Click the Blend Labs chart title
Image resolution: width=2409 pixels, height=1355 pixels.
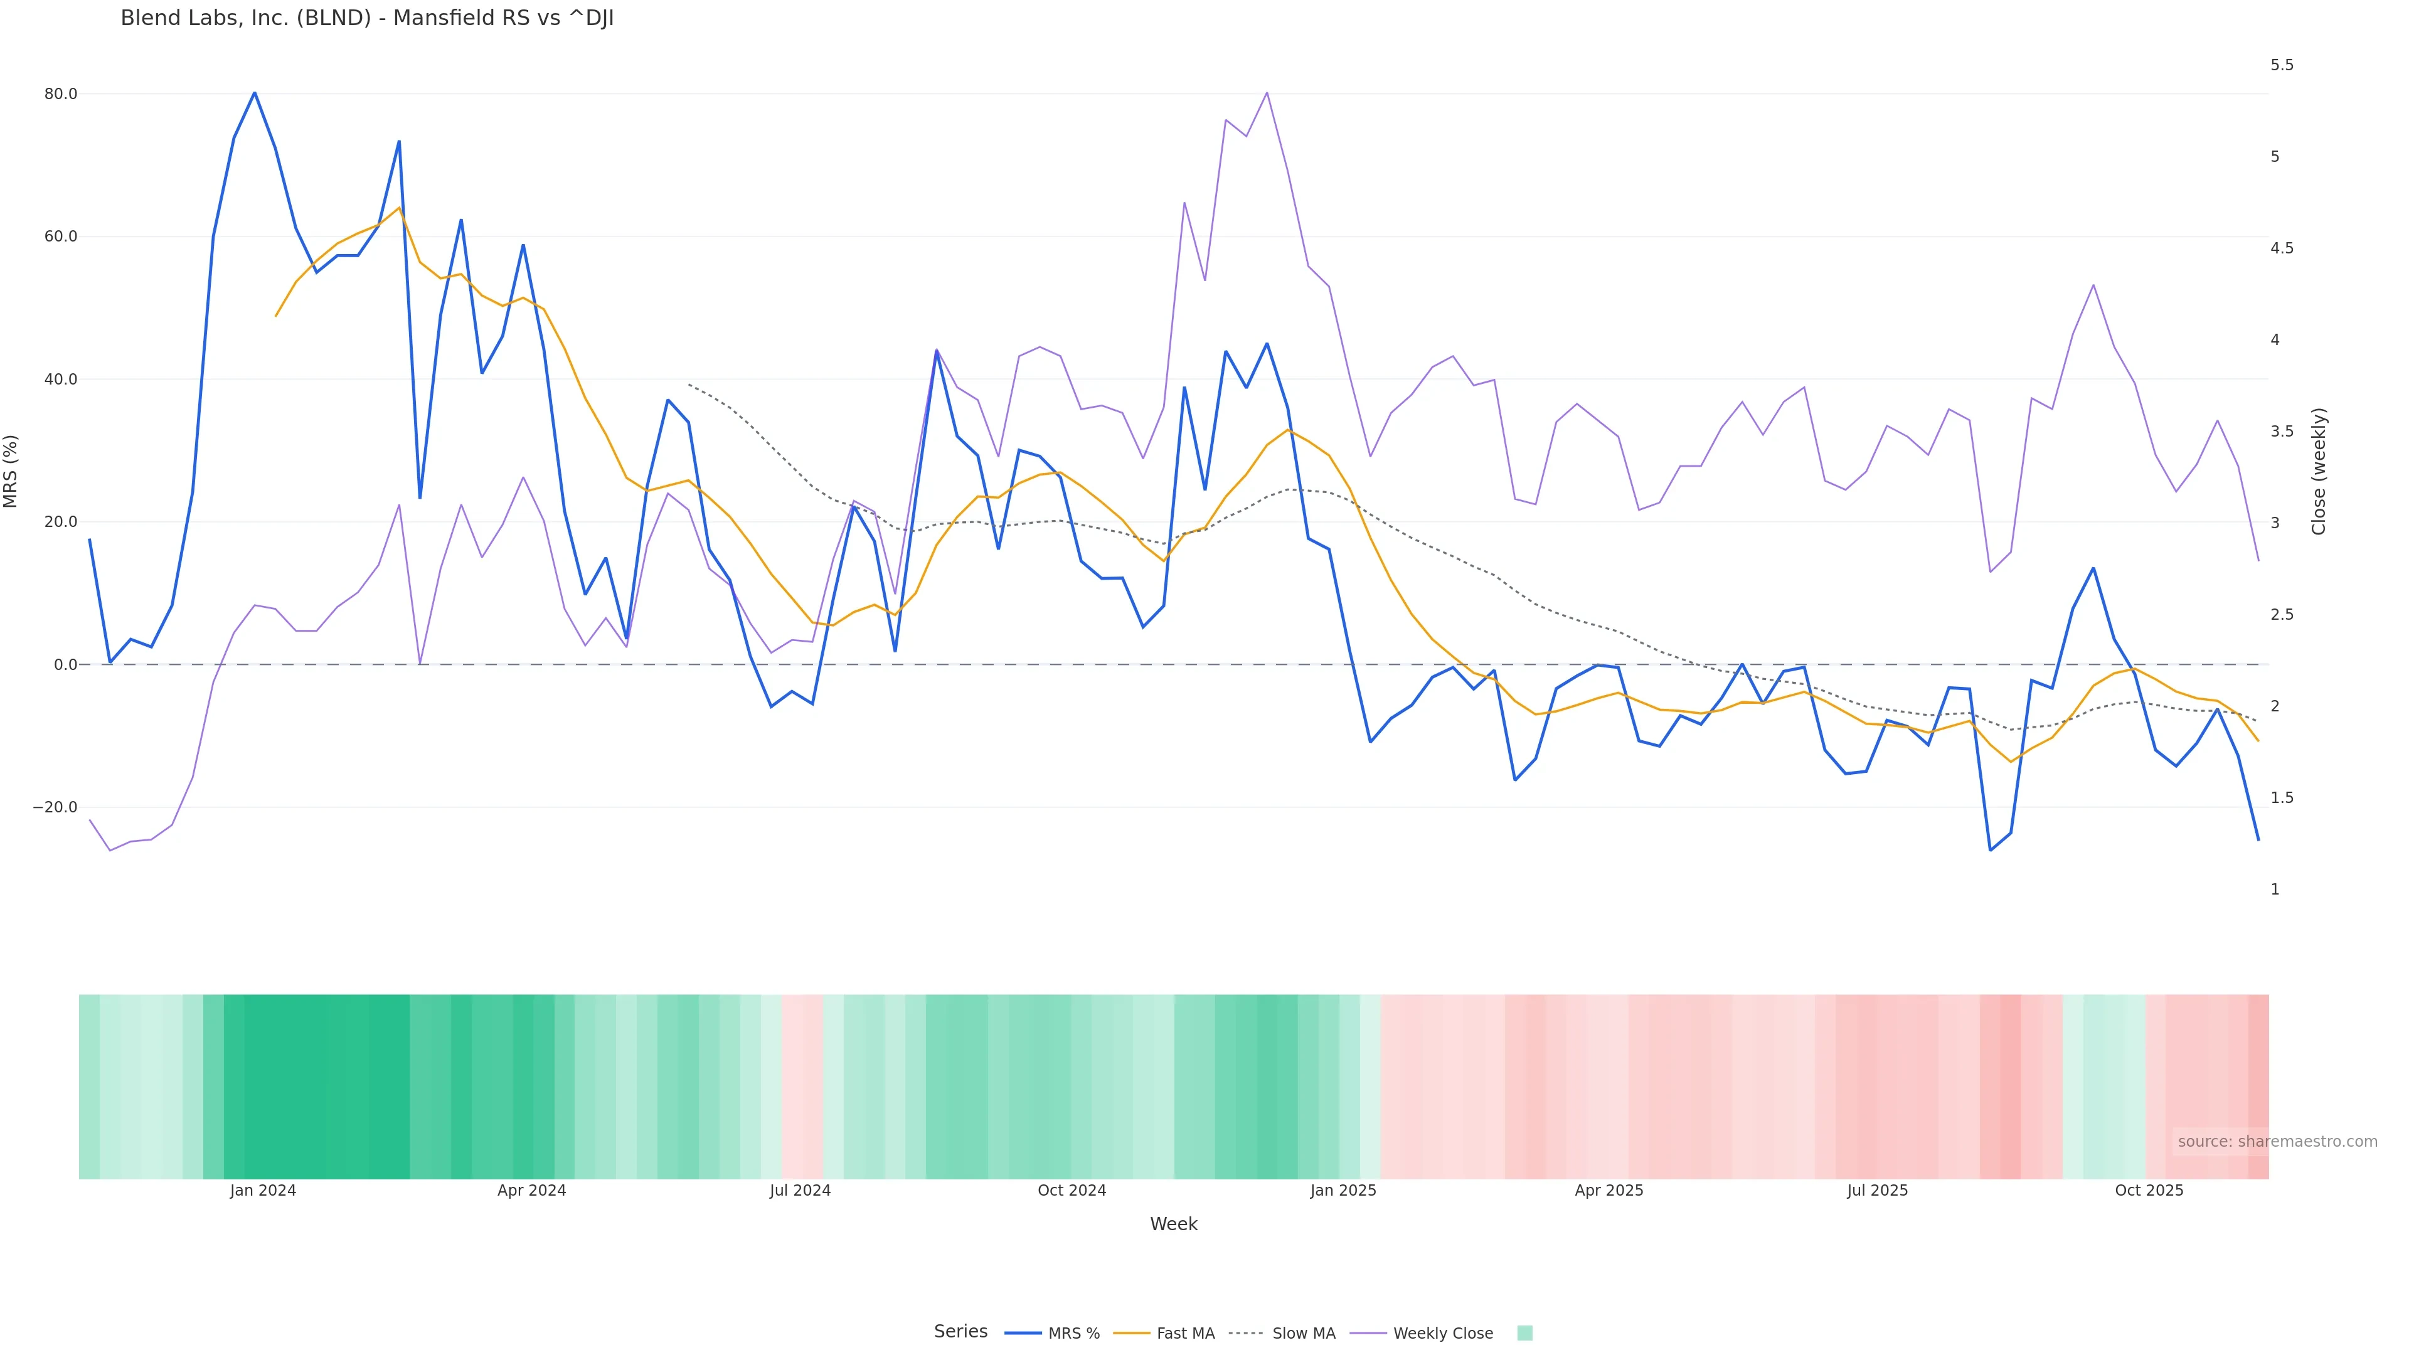point(366,19)
